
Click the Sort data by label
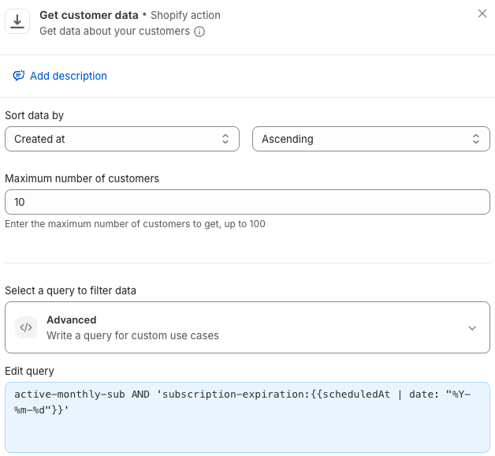pyautogui.click(x=35, y=115)
